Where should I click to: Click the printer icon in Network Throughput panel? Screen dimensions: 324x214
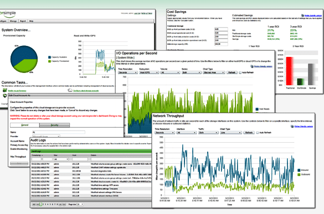point(292,126)
